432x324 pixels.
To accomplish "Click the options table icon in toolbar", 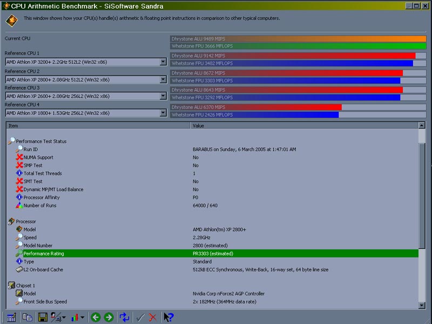I will [11, 318].
